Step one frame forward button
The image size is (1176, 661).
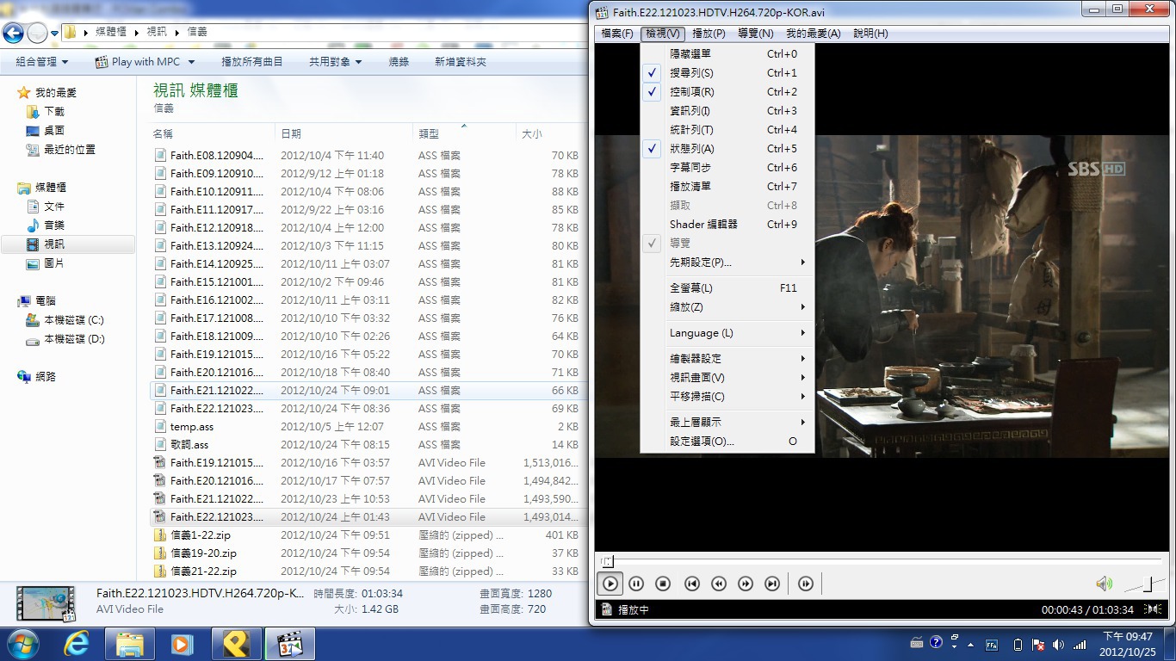tap(805, 584)
